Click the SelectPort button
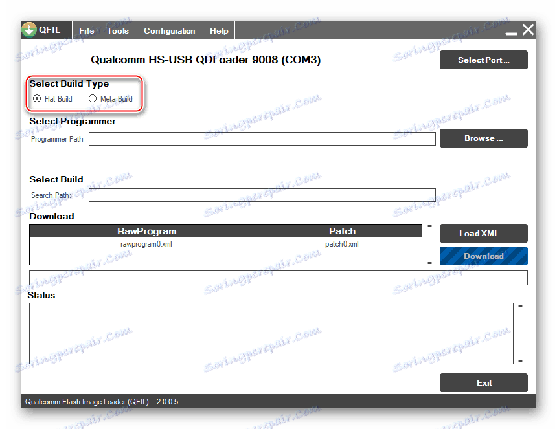 pos(483,60)
